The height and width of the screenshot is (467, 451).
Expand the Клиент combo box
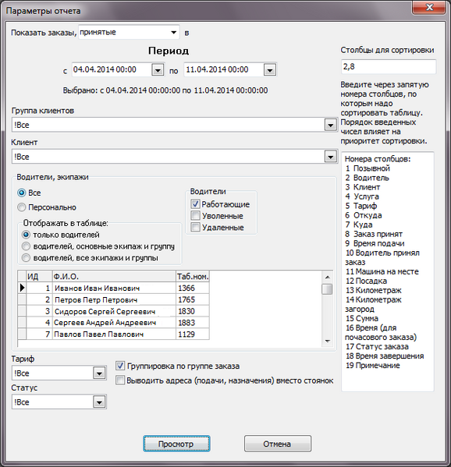pos(330,157)
